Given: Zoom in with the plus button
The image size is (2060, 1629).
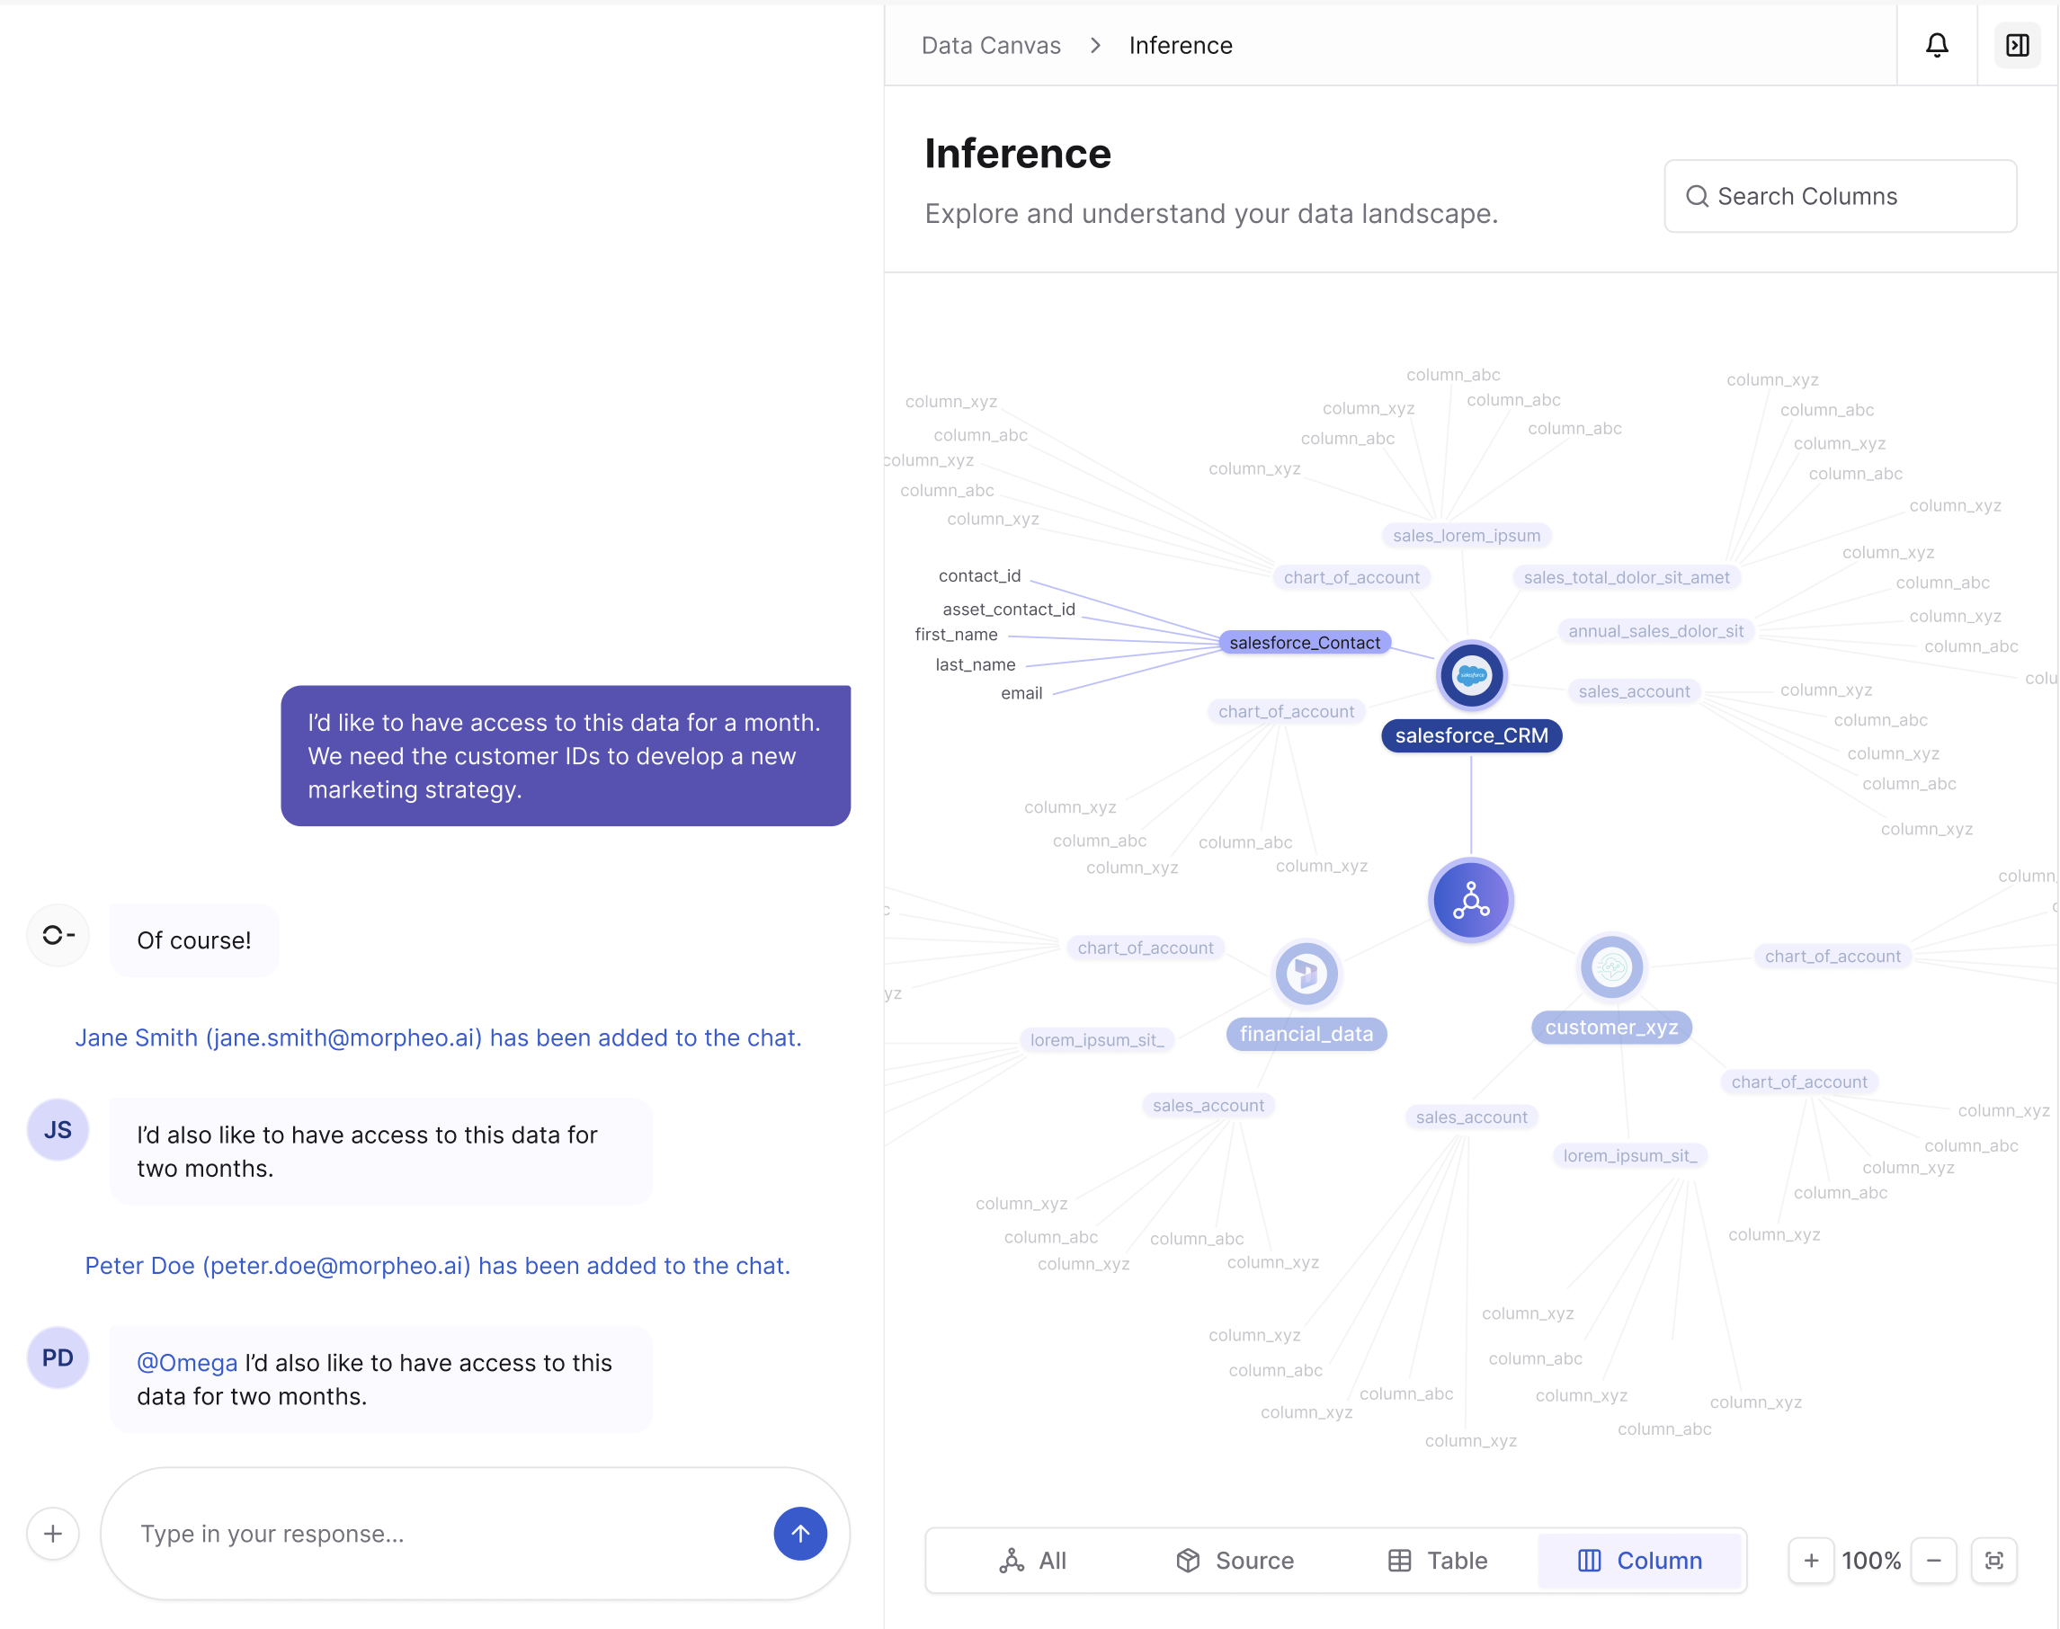Looking at the screenshot, I should [x=1810, y=1561].
